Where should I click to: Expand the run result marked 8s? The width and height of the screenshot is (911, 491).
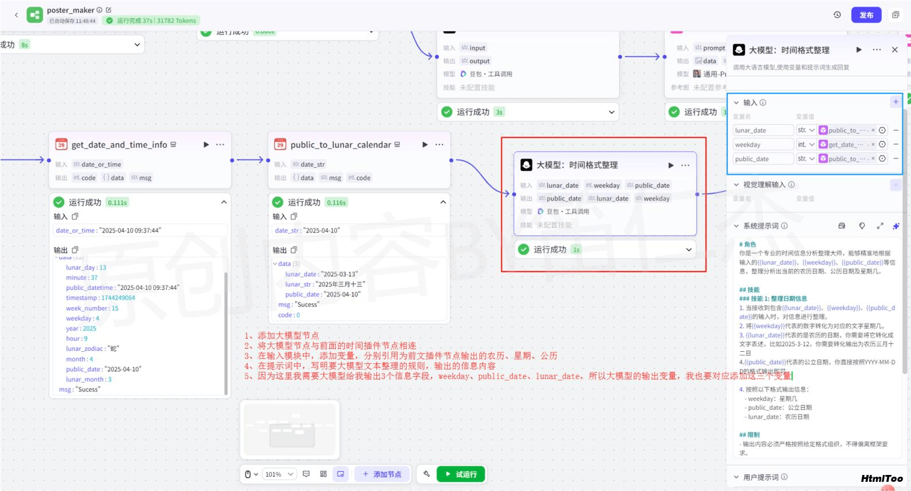click(137, 45)
